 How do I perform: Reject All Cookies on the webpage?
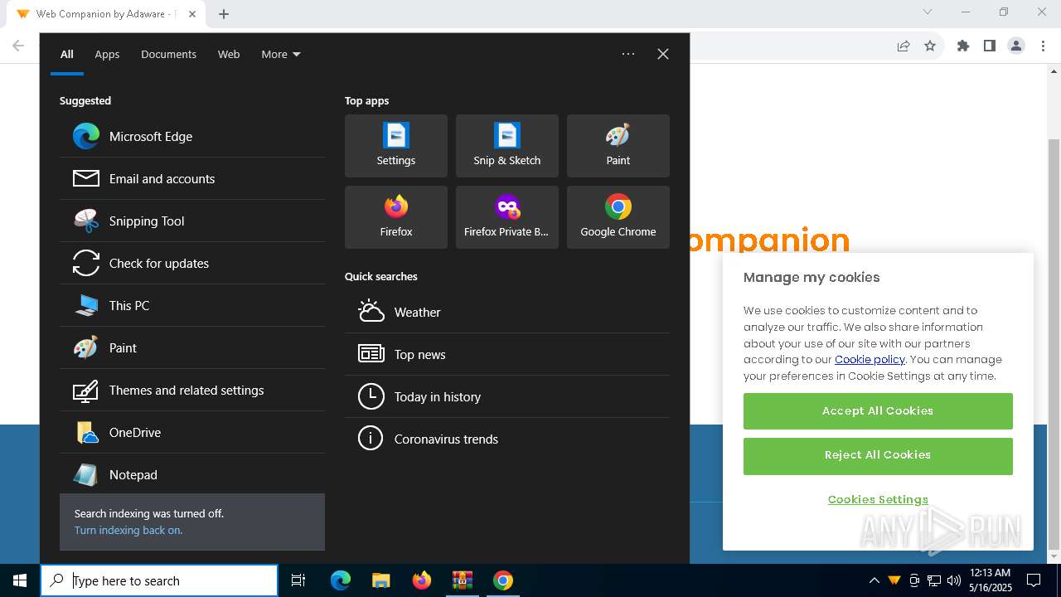click(878, 456)
